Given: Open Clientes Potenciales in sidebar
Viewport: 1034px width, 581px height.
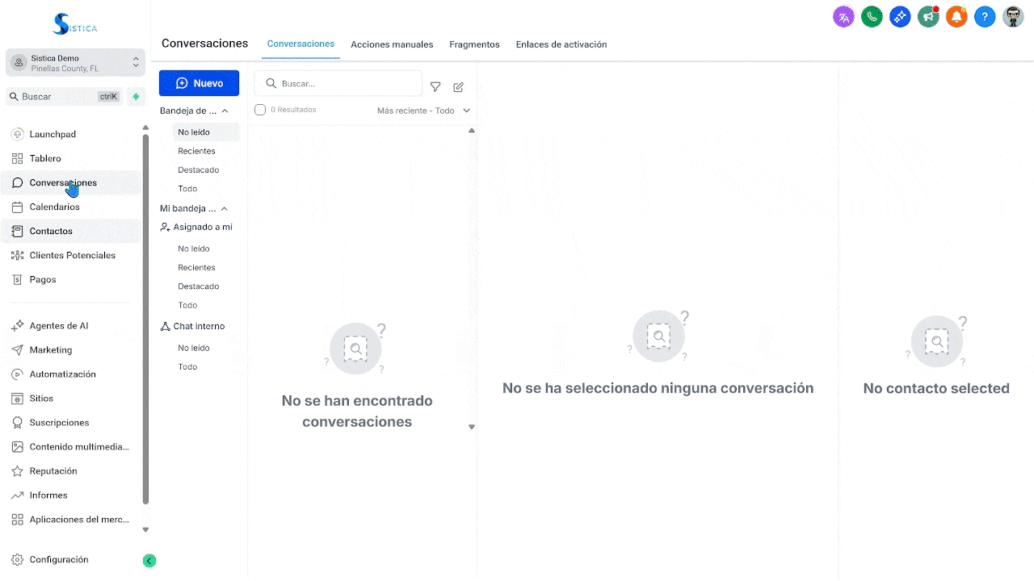Looking at the screenshot, I should tap(73, 255).
